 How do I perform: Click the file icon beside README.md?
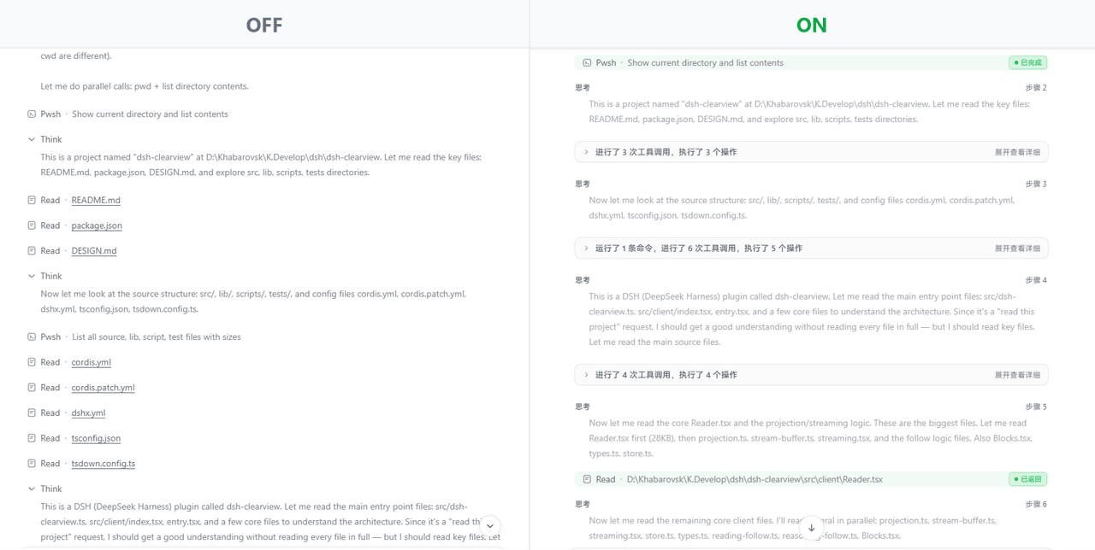(x=32, y=200)
